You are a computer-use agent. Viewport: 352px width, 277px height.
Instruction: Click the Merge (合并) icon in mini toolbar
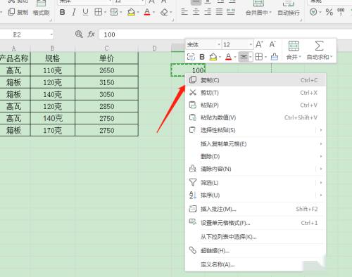pos(294,46)
